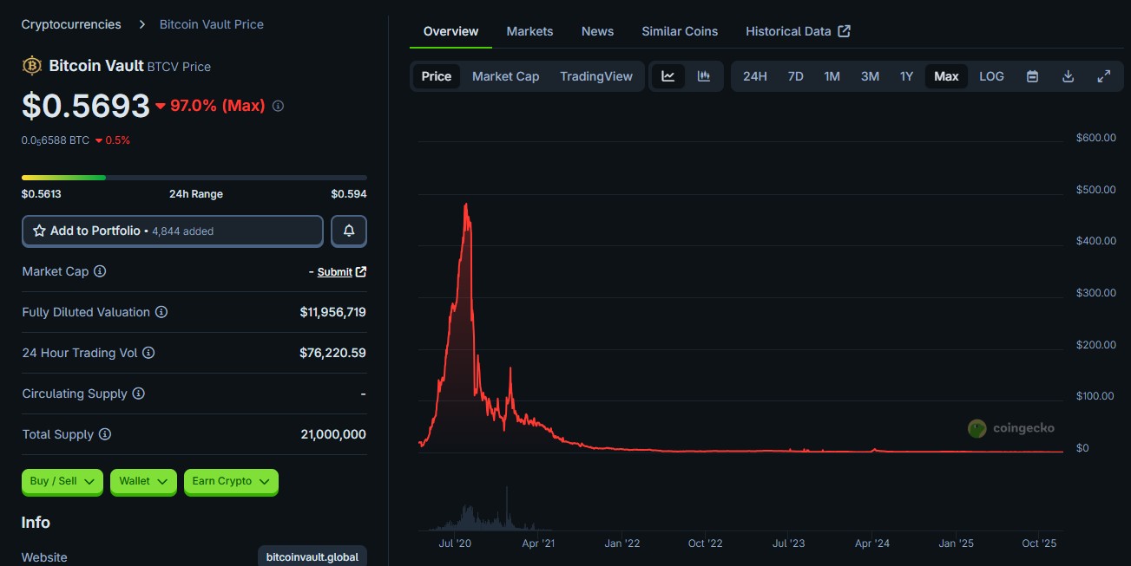Click the Fully Diluted Valuation info icon
Screen dimensions: 1131x566
click(x=161, y=312)
